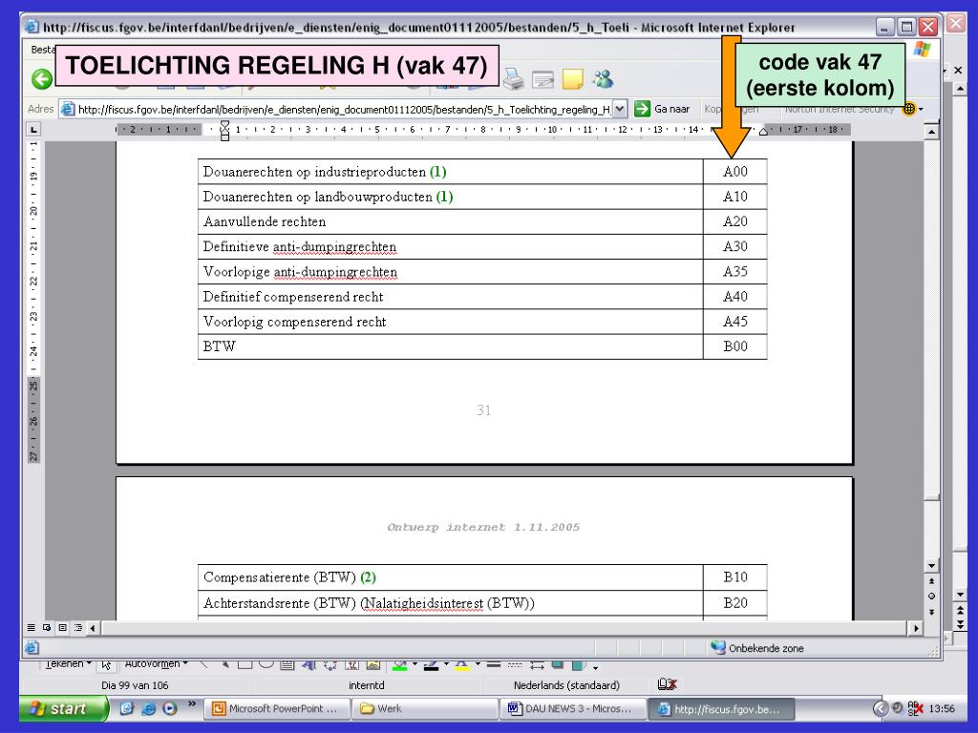This screenshot has height=733, width=978.
Task: Click code cell B00
Action: click(734, 346)
